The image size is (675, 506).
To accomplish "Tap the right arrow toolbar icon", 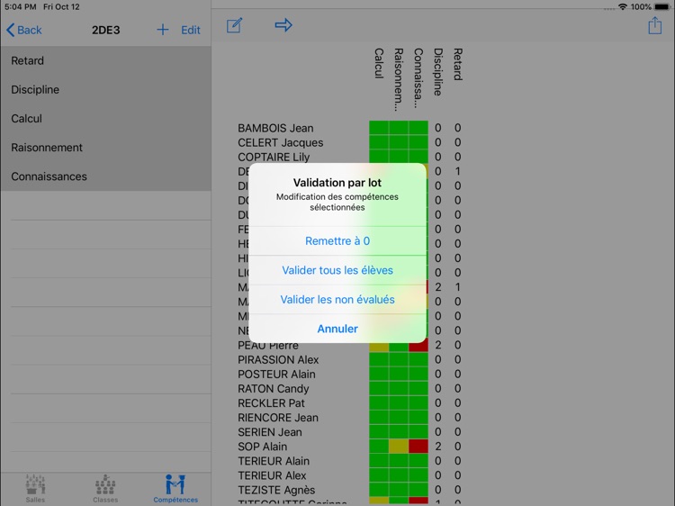I will coord(283,25).
